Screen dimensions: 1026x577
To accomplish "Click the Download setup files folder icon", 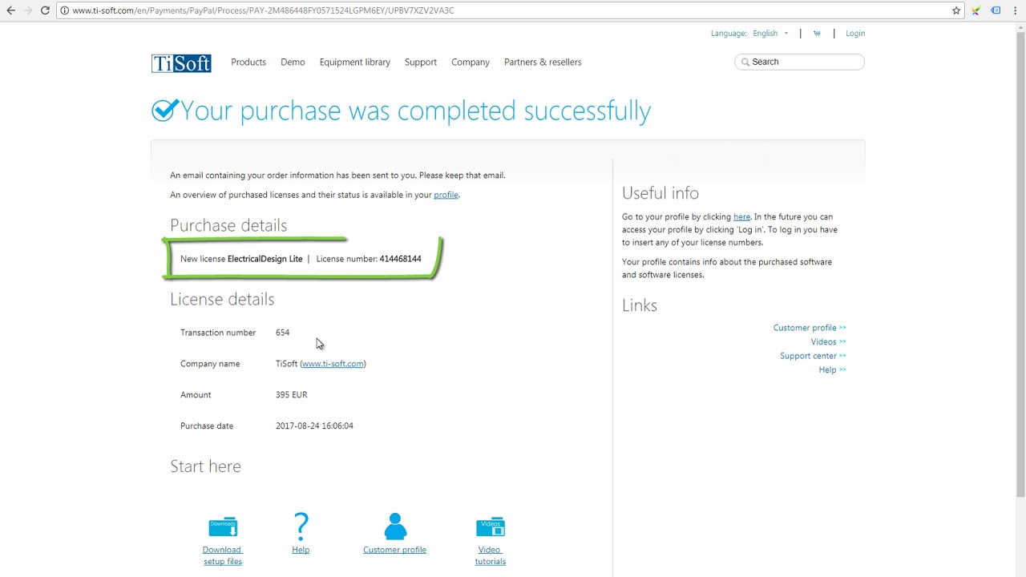I will click(x=223, y=527).
